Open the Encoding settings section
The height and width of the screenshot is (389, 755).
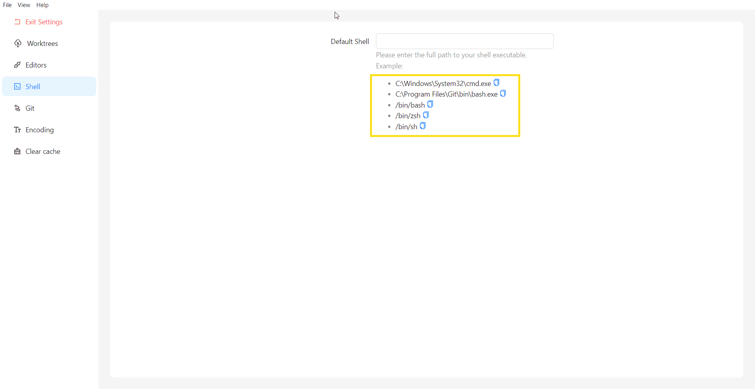tap(40, 130)
